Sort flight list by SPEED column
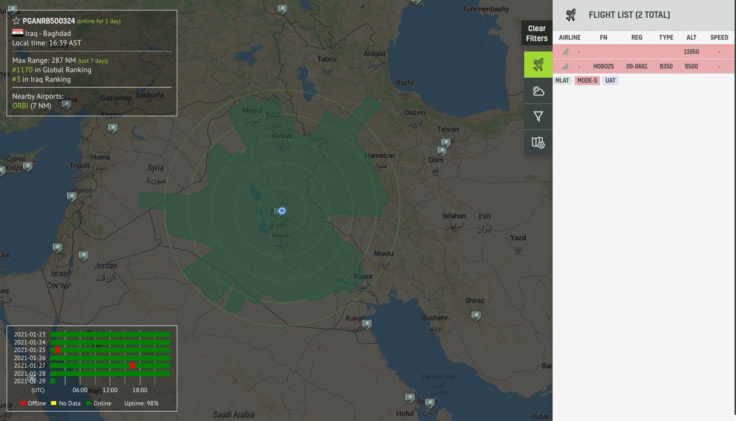 719,37
